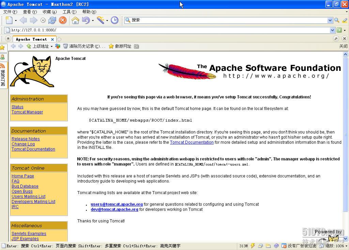Click the Undo closed tab icon
Image resolution: width=349 pixels, height=250 pixels.
point(86,20)
